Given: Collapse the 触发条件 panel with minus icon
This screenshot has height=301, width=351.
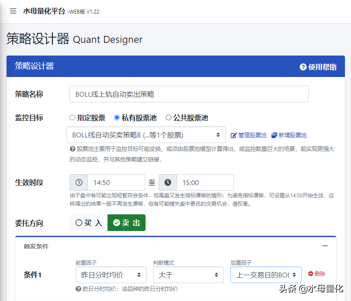Looking at the screenshot, I should tap(325, 246).
